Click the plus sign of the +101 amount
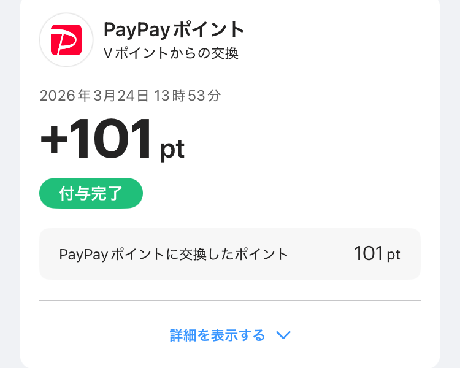460x368 pixels. point(54,140)
